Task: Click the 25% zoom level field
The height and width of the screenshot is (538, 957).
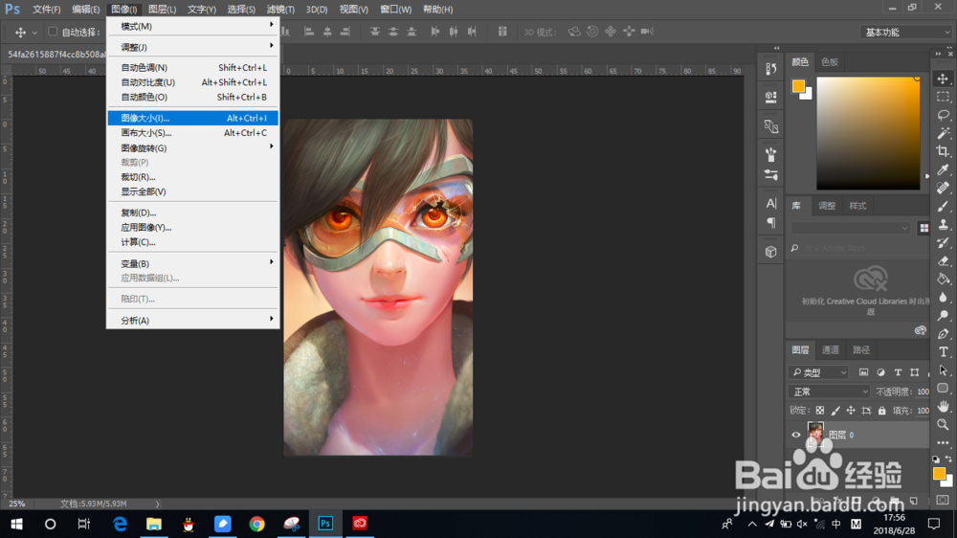Action: [x=17, y=504]
